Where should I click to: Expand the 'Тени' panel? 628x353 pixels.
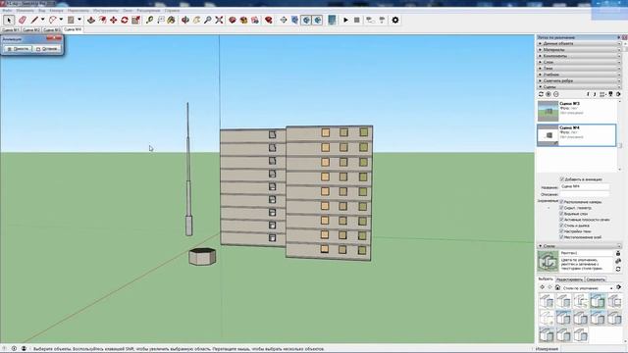click(x=579, y=69)
